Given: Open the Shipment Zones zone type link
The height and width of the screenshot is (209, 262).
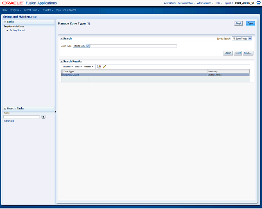Looking at the screenshot, I should point(71,75).
